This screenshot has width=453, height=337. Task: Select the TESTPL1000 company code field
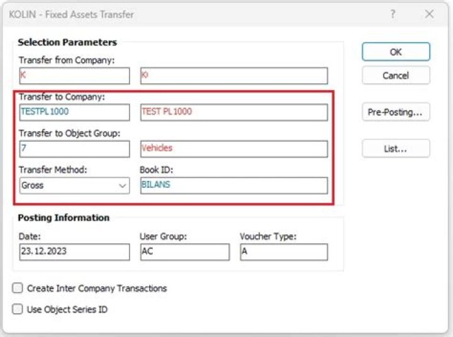coord(74,112)
